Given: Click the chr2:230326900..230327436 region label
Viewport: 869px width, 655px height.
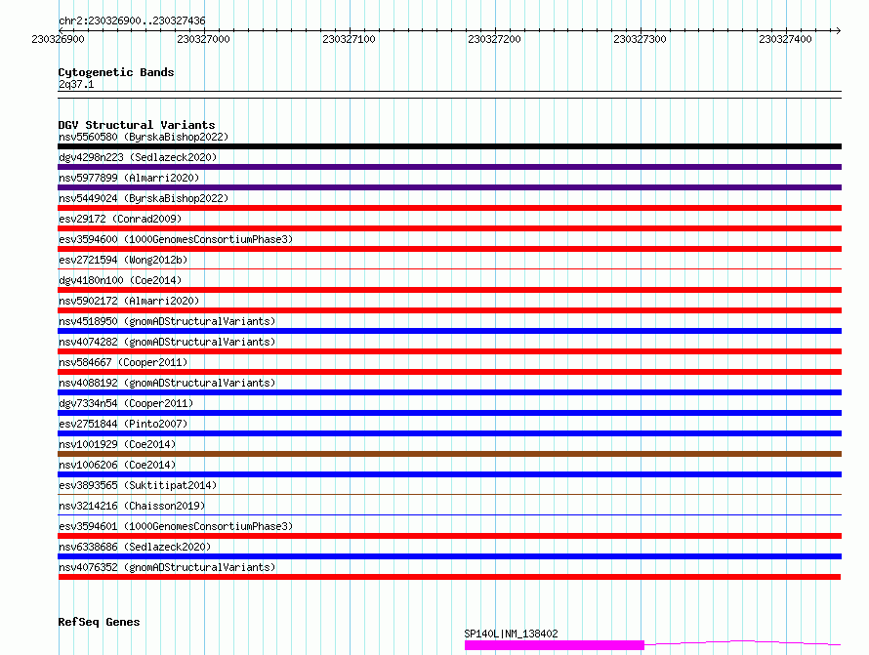Looking at the screenshot, I should (x=132, y=20).
